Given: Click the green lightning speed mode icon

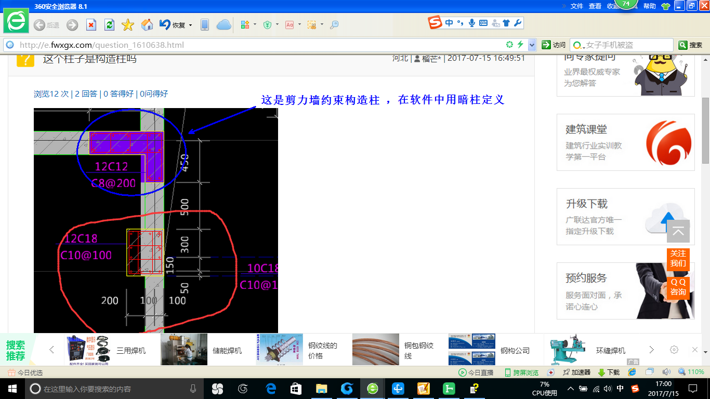Looking at the screenshot, I should tap(520, 45).
